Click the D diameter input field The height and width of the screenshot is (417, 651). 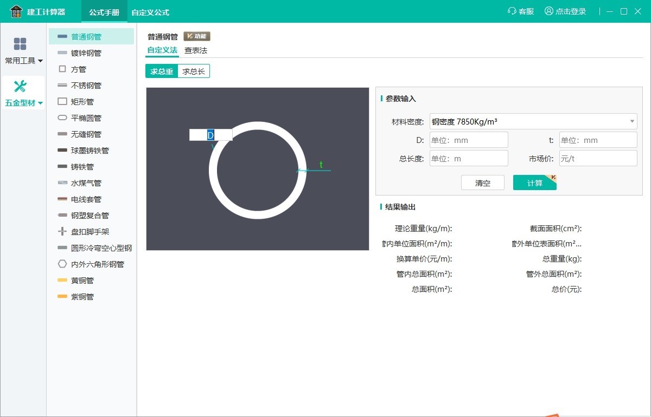pos(469,140)
